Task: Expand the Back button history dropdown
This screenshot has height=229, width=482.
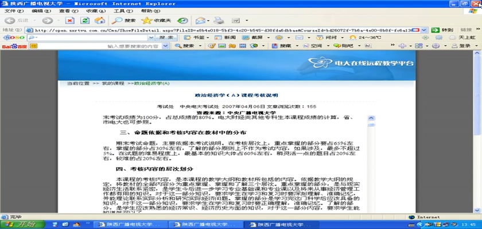Action: (34, 21)
